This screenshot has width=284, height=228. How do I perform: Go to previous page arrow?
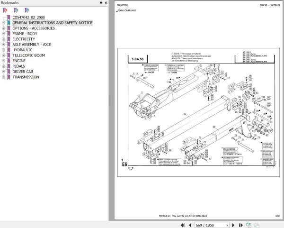coord(190,225)
